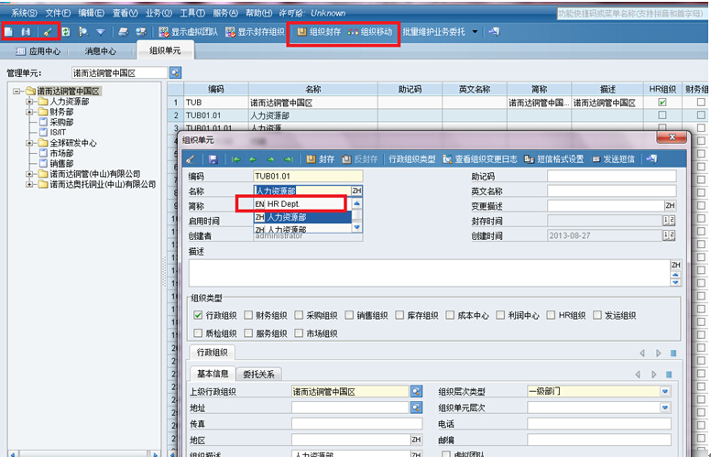Enable the 成本中心 checkbox
This screenshot has width=711, height=457.
[x=450, y=315]
